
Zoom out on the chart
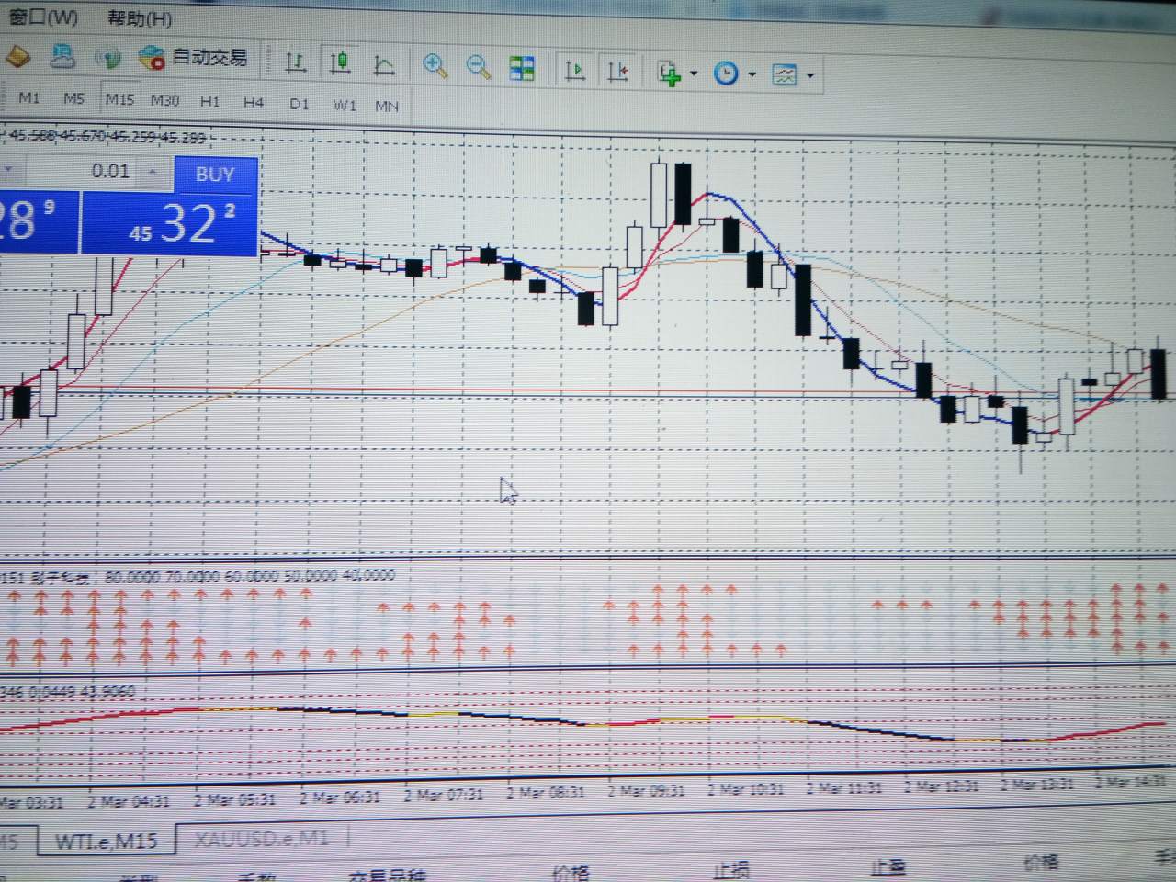479,67
